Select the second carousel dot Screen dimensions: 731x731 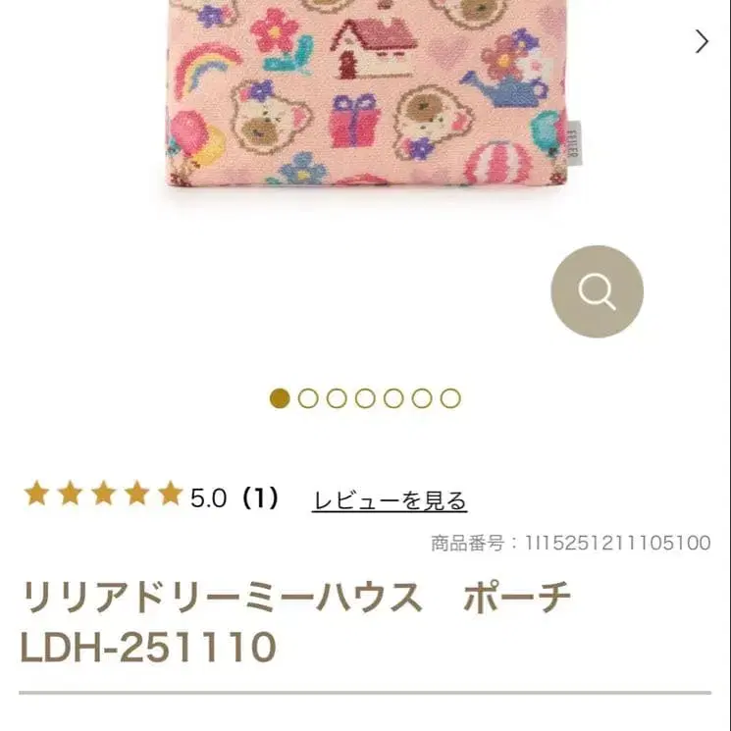(x=308, y=398)
